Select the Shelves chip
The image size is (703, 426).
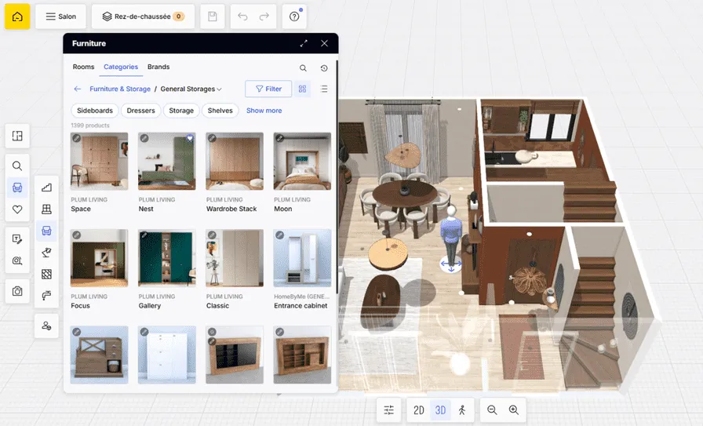220,111
